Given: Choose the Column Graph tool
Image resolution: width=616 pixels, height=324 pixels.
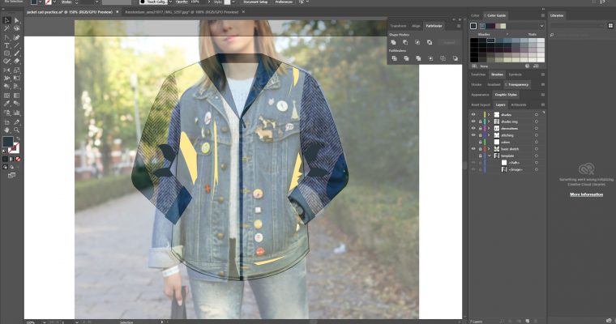Looking at the screenshot, I should click(17, 113).
